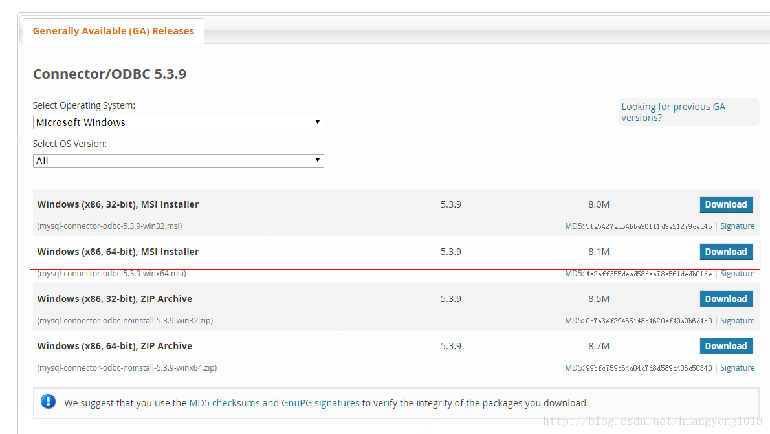Click filename mysql-connector-odbc-5.3.9-winx64.msi
This screenshot has width=770, height=434.
[111, 274]
